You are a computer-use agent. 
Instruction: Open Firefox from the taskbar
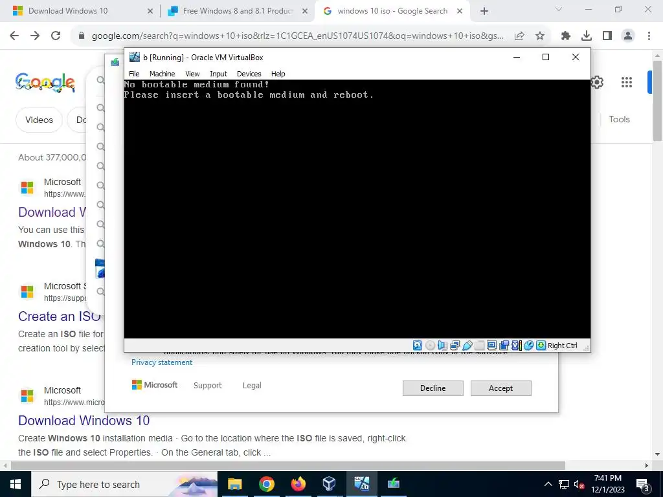[x=298, y=484]
